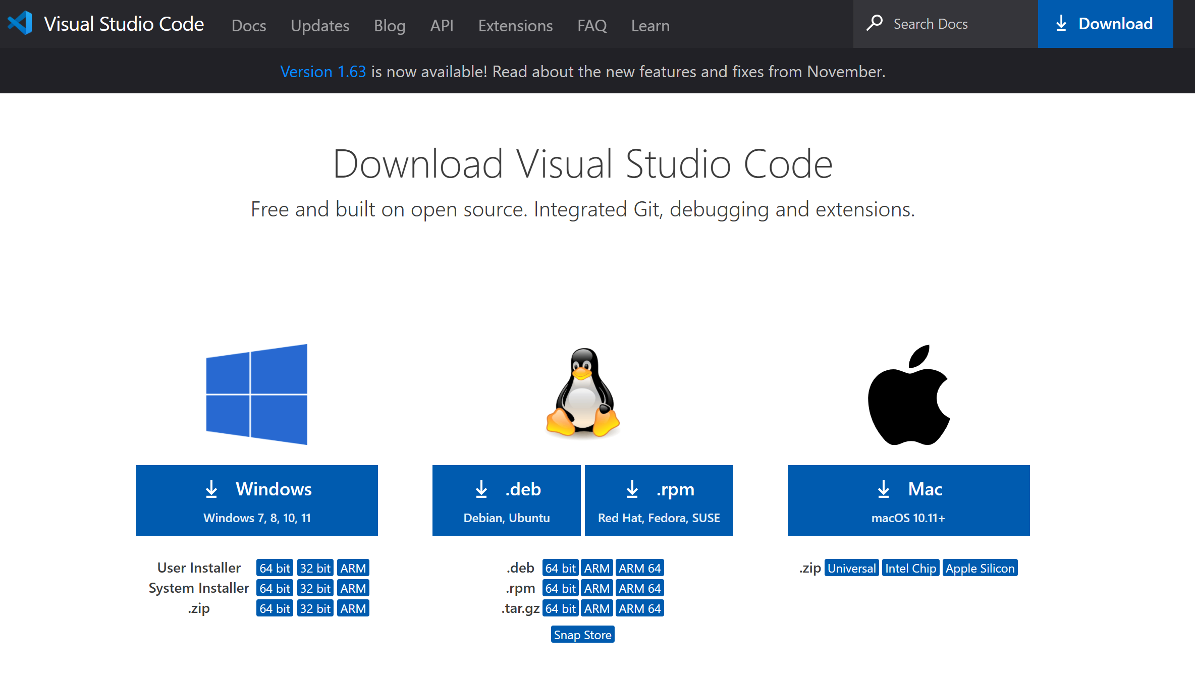Get Windows User Installer 32 bit

pos(315,568)
